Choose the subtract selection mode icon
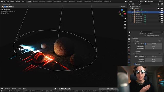Image resolution: width=164 pixels, height=92 pixels. (x=9, y=7)
